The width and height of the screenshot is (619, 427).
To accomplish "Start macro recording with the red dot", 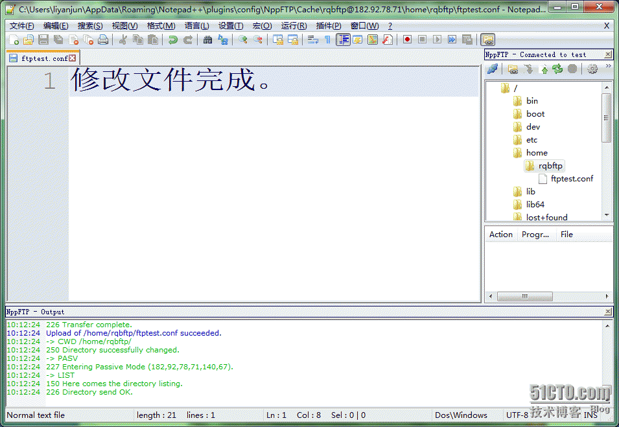I will click(x=407, y=40).
